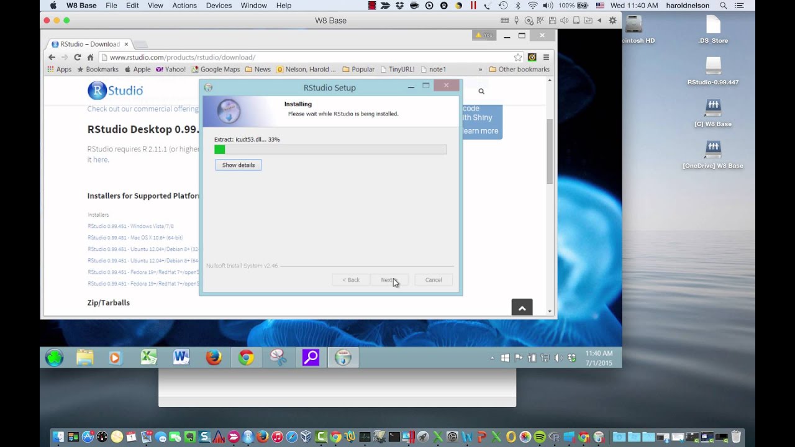Open the View menu in menu bar
The image size is (795, 447).
(x=155, y=6)
